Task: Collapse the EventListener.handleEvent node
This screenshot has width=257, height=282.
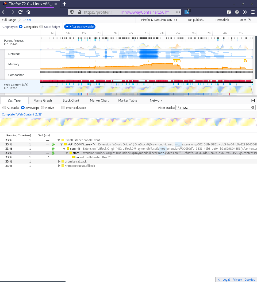Action: click(x=59, y=140)
